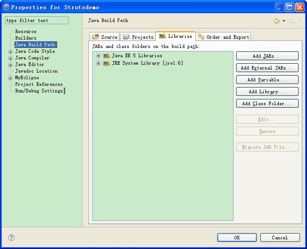The image size is (307, 249).
Task: Close the Properties for Strutsdemo dialog
Action: pos(300,7)
